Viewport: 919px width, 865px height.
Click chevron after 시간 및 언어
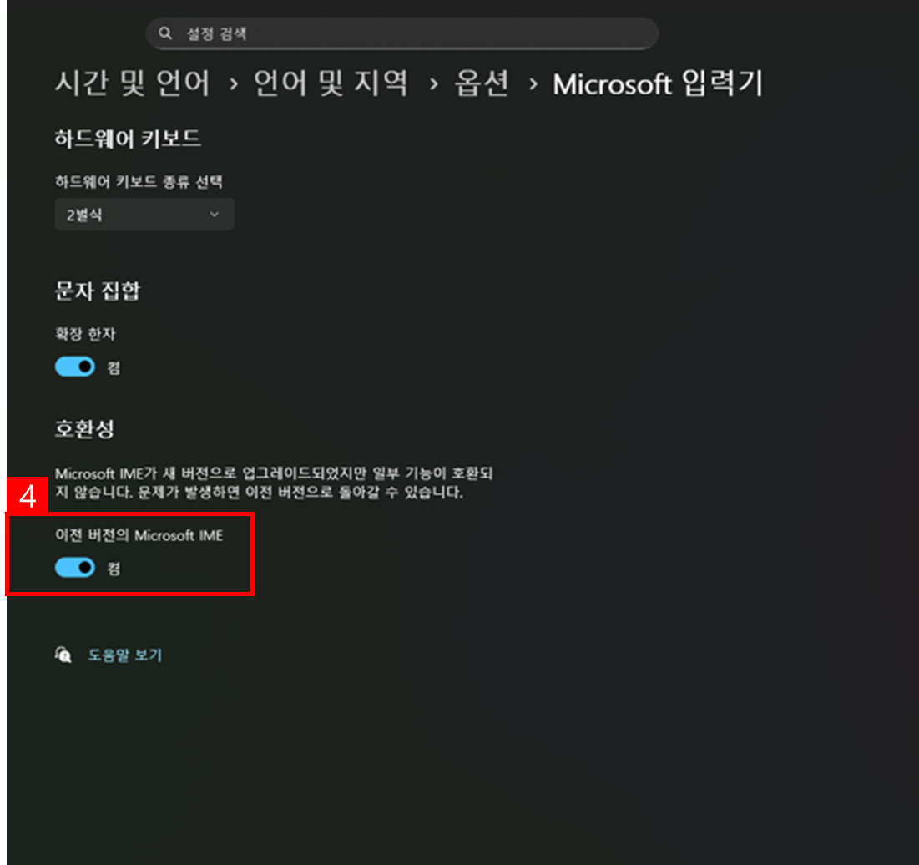point(233,84)
